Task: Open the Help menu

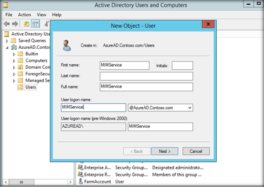Action: coord(57,15)
